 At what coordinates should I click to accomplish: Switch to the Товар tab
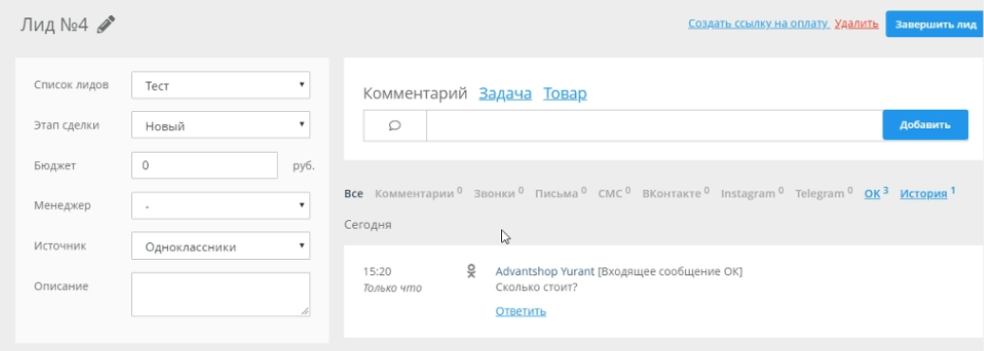(x=565, y=94)
